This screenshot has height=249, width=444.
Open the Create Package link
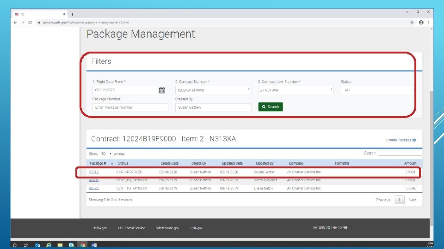(x=401, y=140)
